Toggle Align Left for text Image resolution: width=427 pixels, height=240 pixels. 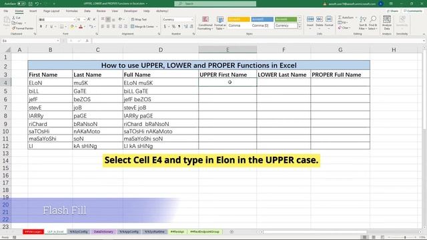(103, 27)
